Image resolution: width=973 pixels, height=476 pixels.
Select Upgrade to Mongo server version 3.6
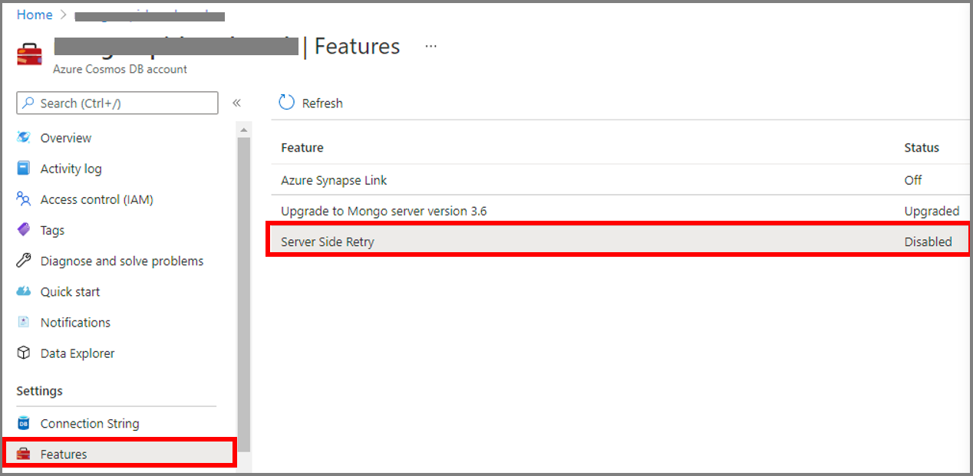click(619, 211)
